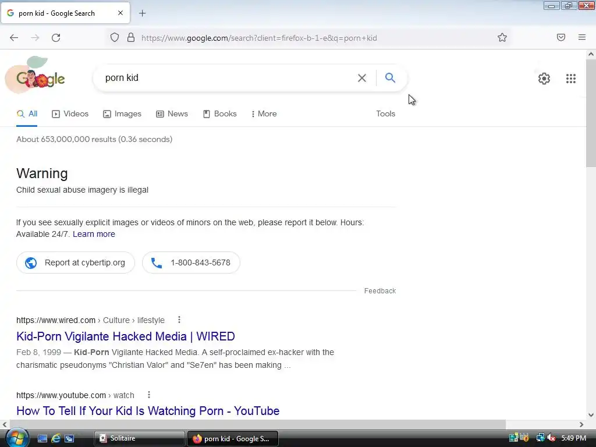596x447 pixels.
Task: Open Google settings gear icon
Action: pos(544,79)
